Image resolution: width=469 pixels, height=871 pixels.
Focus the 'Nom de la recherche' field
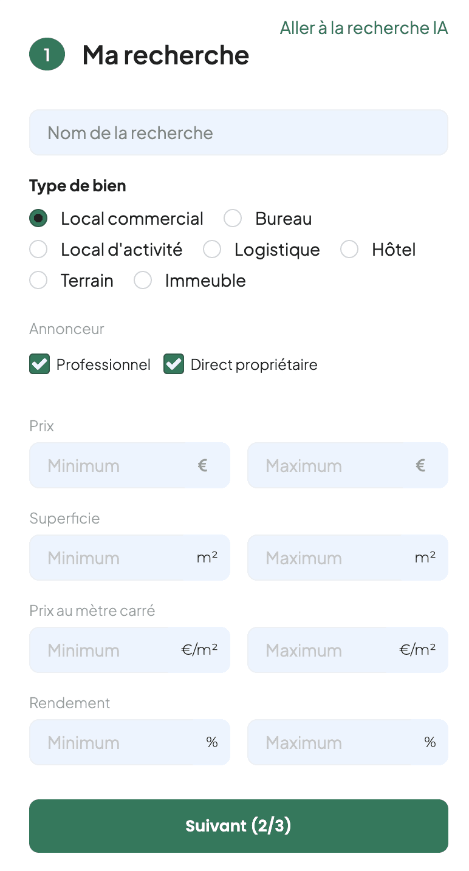pyautogui.click(x=238, y=132)
